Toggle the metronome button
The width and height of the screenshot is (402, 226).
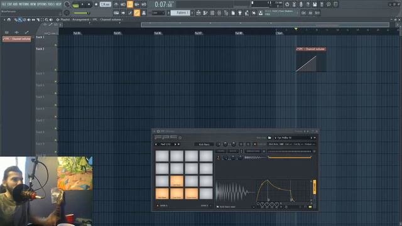pyautogui.click(x=116, y=4)
